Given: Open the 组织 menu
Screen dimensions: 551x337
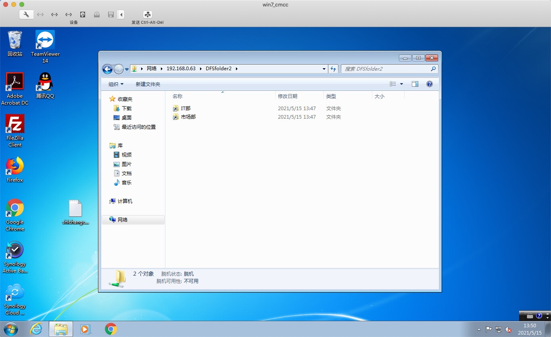Looking at the screenshot, I should [116, 84].
